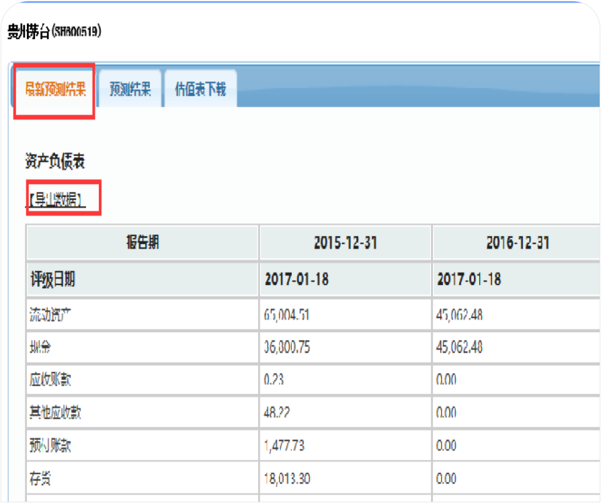Click the 其他应收款 row label

(56, 413)
